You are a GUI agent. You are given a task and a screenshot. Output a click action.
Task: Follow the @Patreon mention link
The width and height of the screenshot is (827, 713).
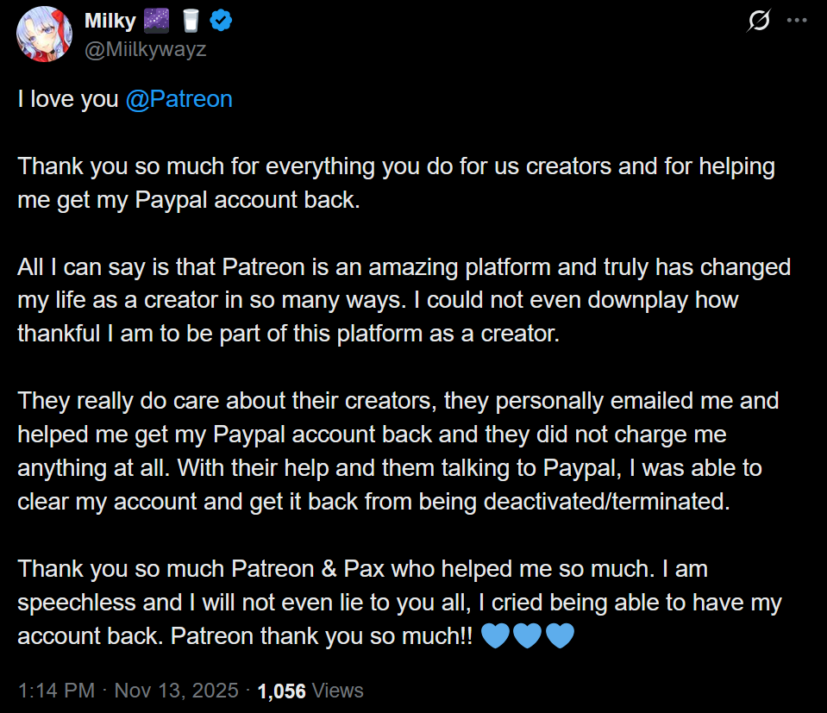click(179, 99)
